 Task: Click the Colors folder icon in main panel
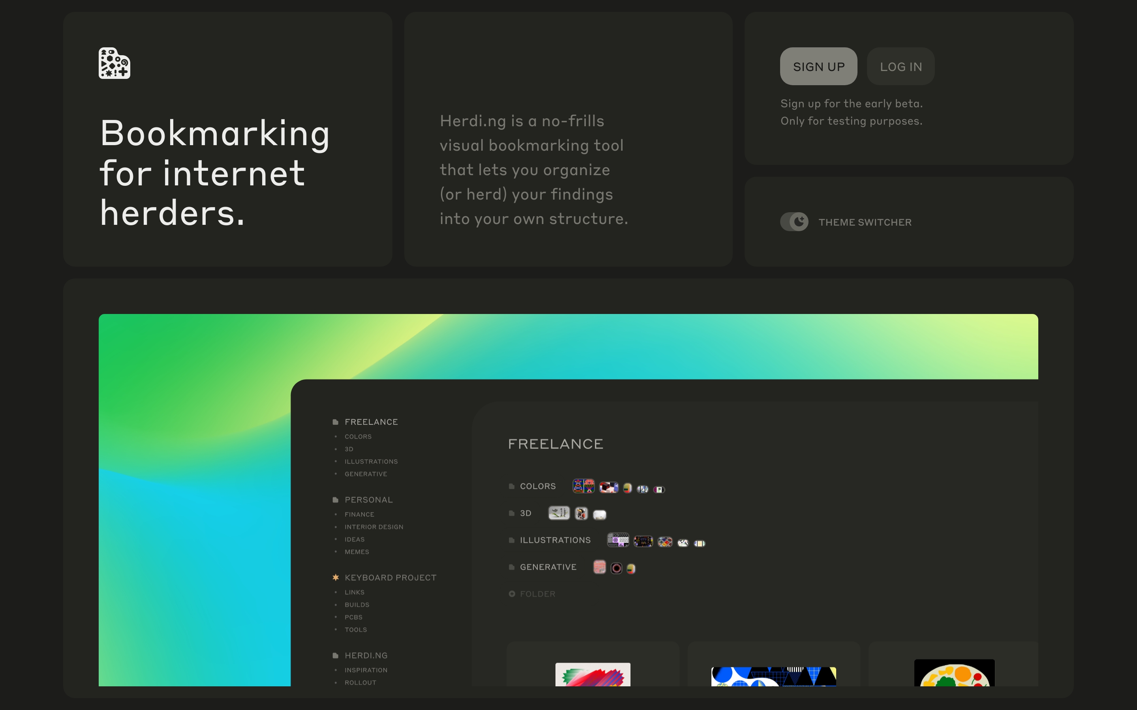click(512, 486)
